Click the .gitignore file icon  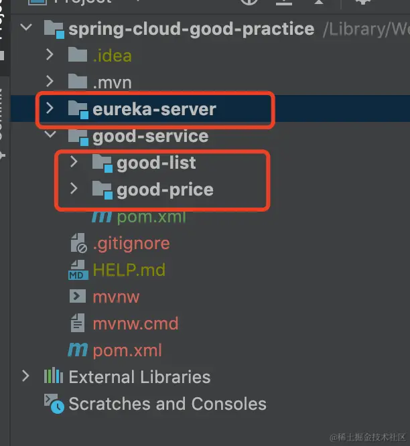tap(78, 243)
